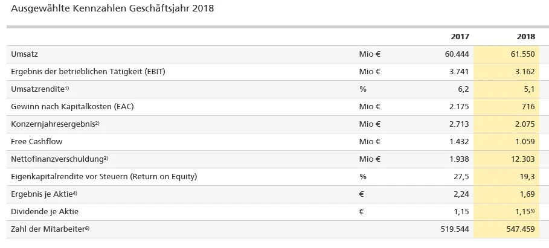This screenshot has width=549, height=248.
Task: Click the Ergebnis je Aktie label
Action: click(x=42, y=194)
